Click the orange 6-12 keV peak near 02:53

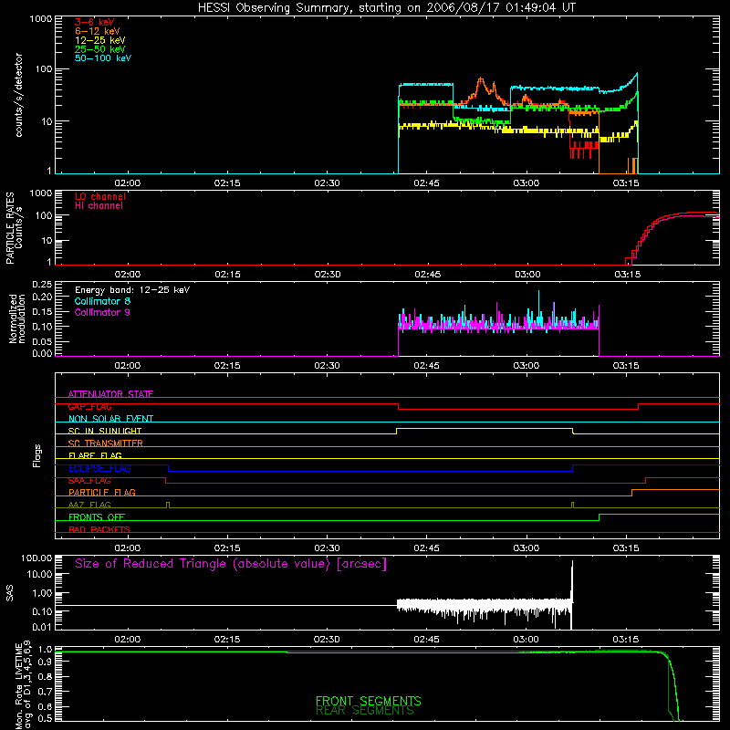click(x=480, y=82)
